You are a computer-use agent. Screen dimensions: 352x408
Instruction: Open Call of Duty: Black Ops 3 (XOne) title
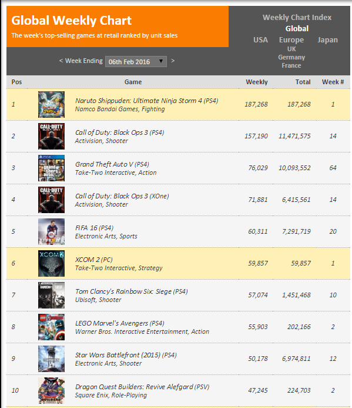tap(122, 196)
